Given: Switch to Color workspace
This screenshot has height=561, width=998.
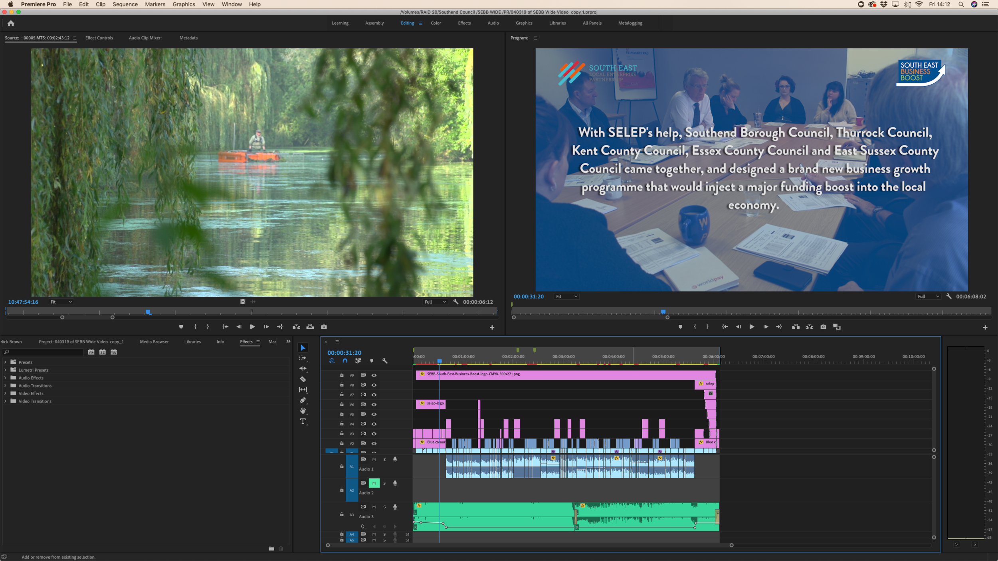Looking at the screenshot, I should (436, 23).
